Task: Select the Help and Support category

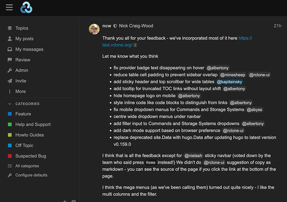Action: tap(33, 125)
